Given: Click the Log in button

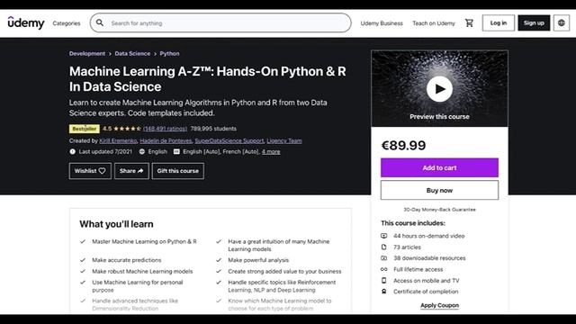Looking at the screenshot, I should point(498,22).
